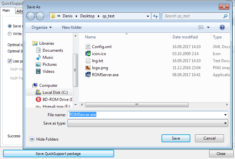Image resolution: width=235 pixels, height=159 pixels.
Task: Select logo.png file
Action: pyautogui.click(x=100, y=68)
